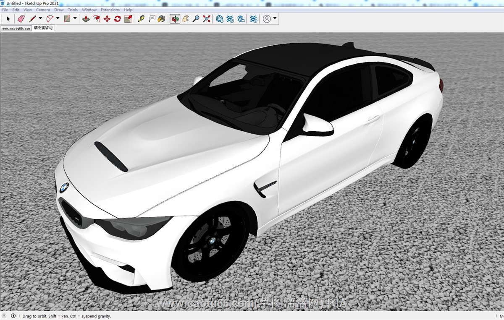Open the Extensions menu
504x320 pixels.
click(x=110, y=10)
